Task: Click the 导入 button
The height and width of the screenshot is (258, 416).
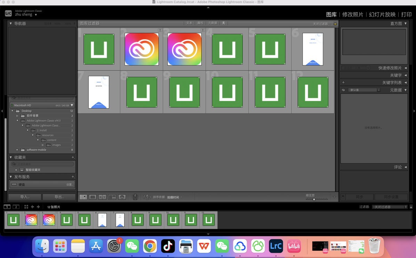Action: [24, 197]
